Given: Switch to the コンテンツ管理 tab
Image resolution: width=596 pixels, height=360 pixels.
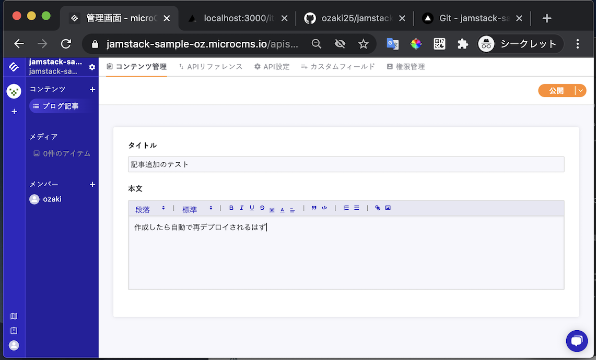Looking at the screenshot, I should point(136,67).
